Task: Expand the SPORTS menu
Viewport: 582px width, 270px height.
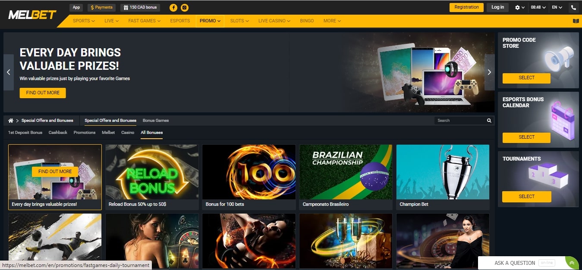Action: click(84, 21)
